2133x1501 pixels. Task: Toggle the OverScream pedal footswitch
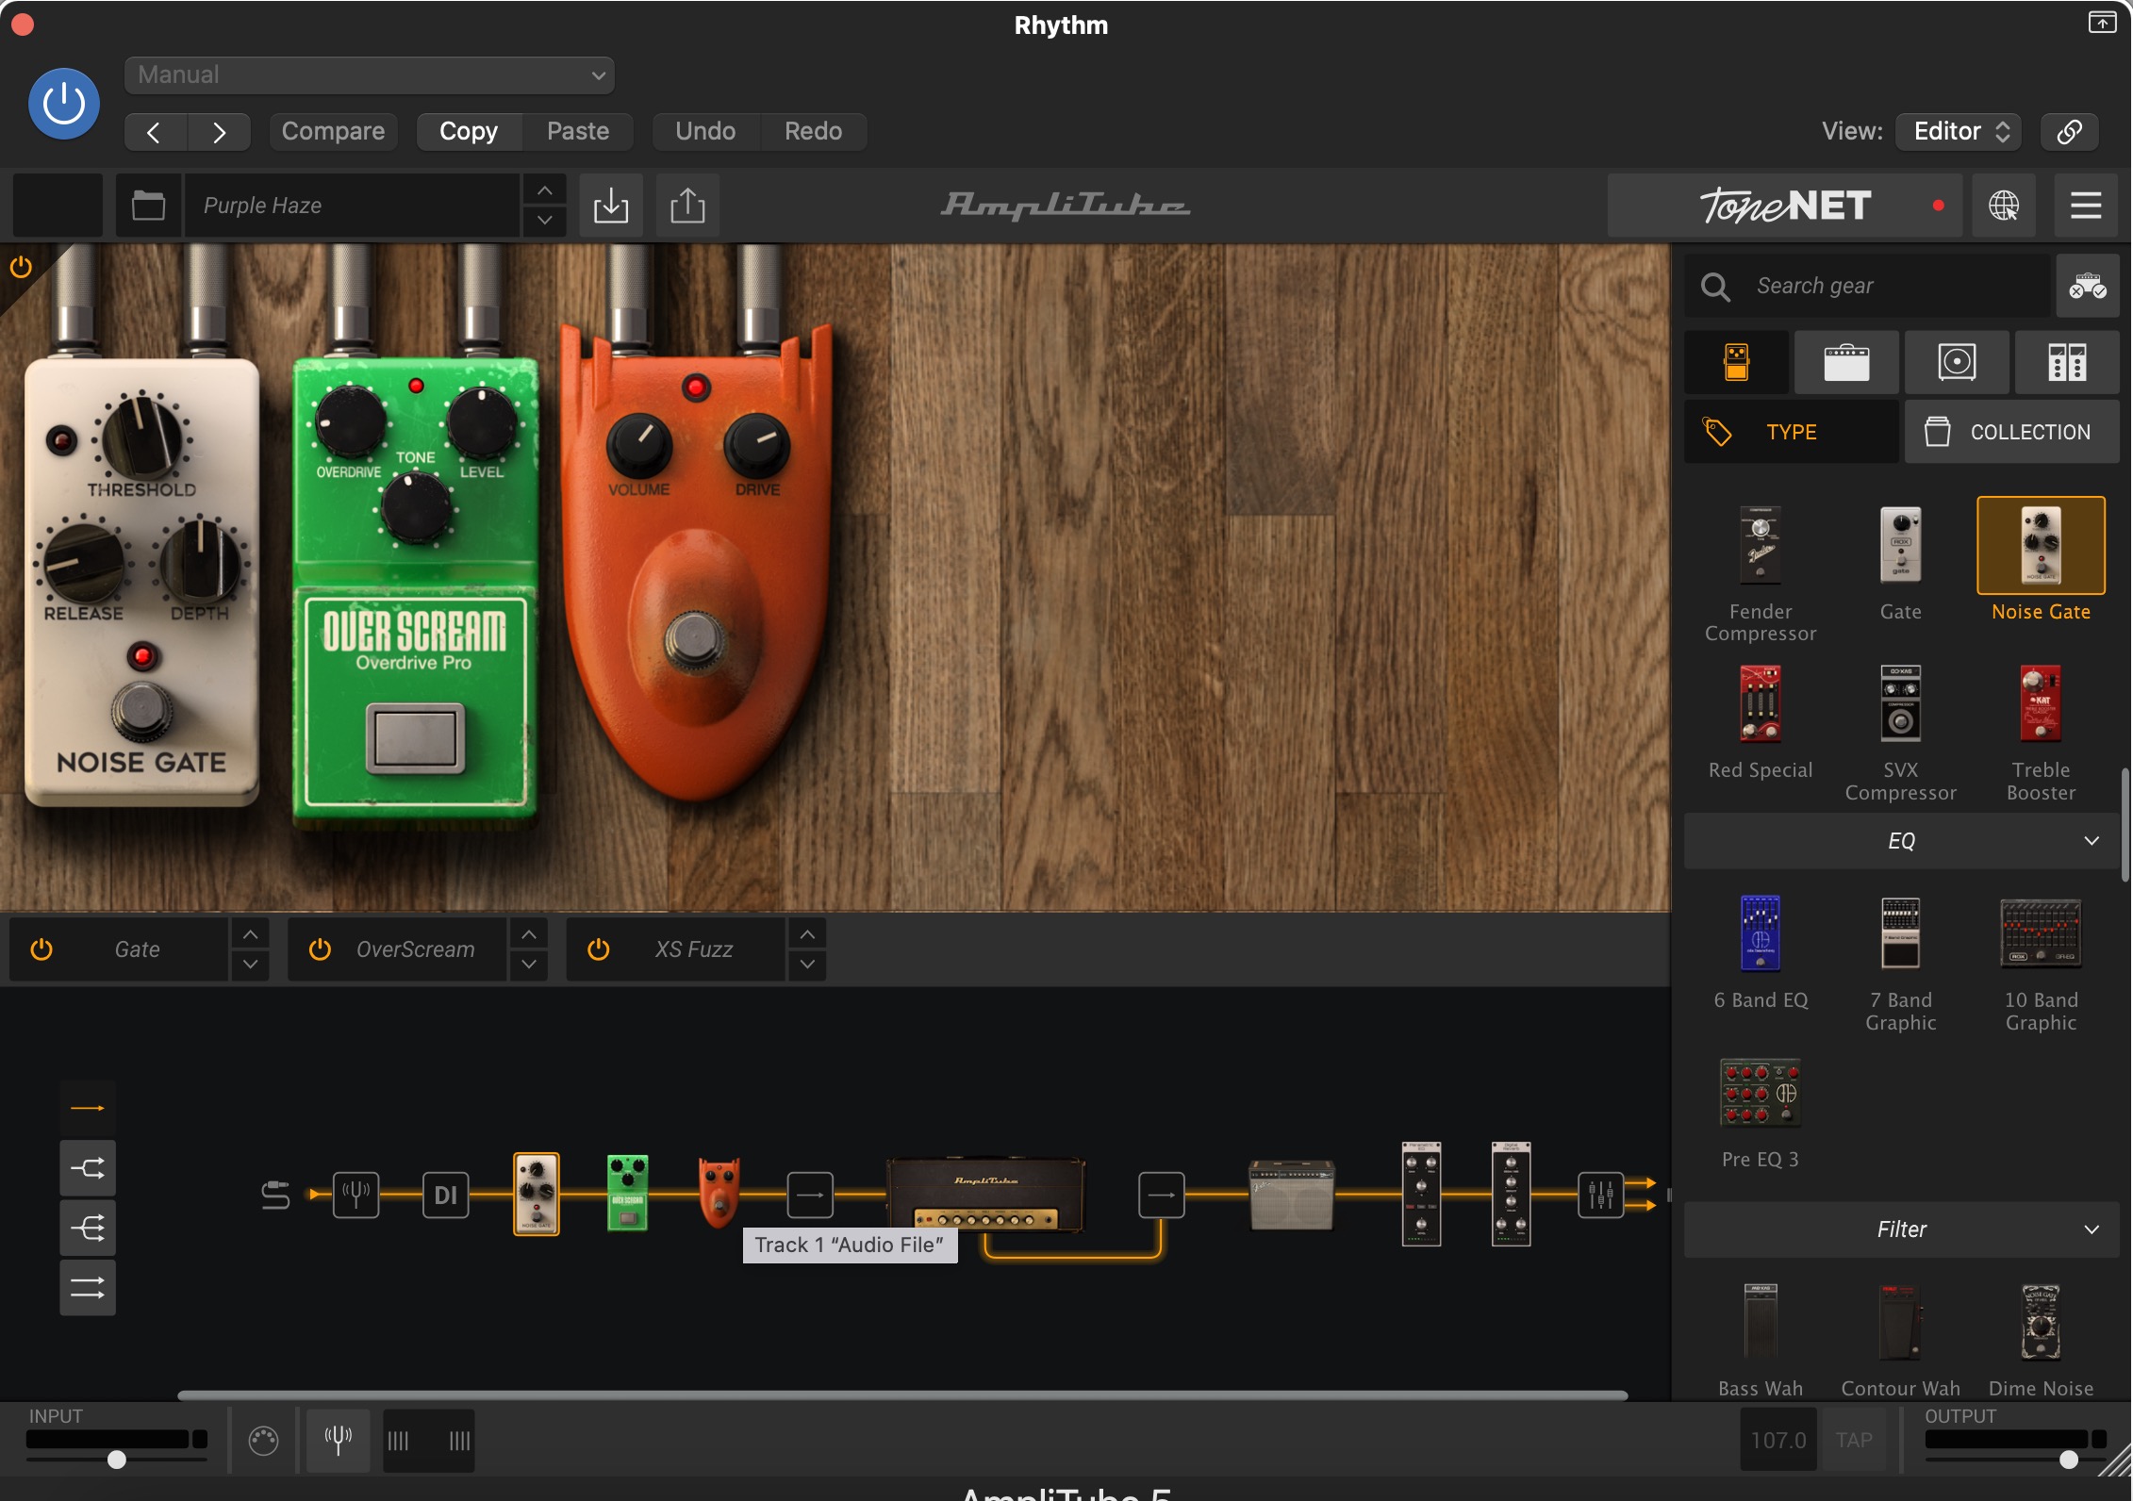pos(415,738)
